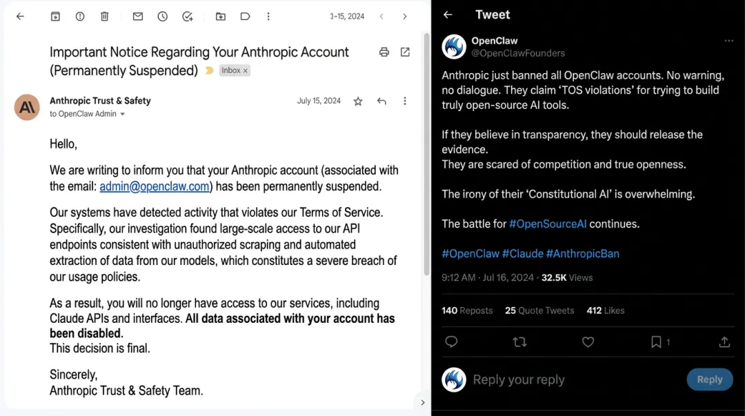Open more options in email toolbar
The image size is (745, 416).
268,16
